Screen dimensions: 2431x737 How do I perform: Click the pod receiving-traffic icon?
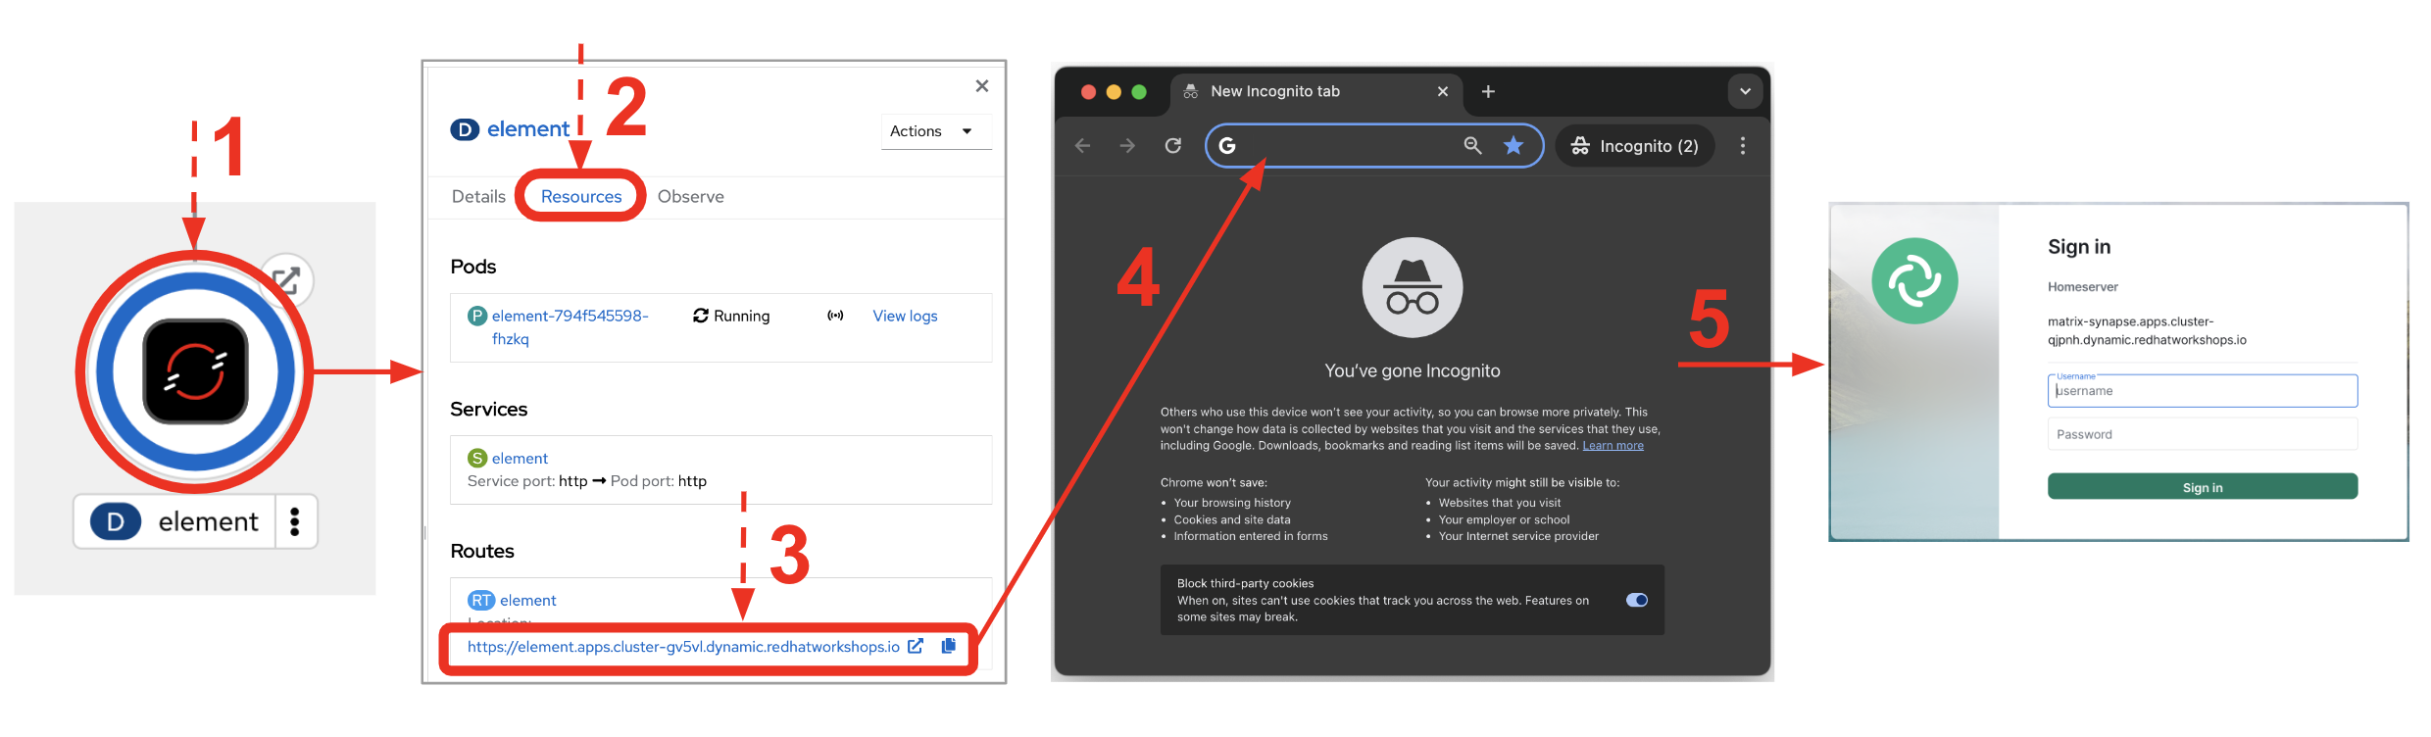coord(835,316)
